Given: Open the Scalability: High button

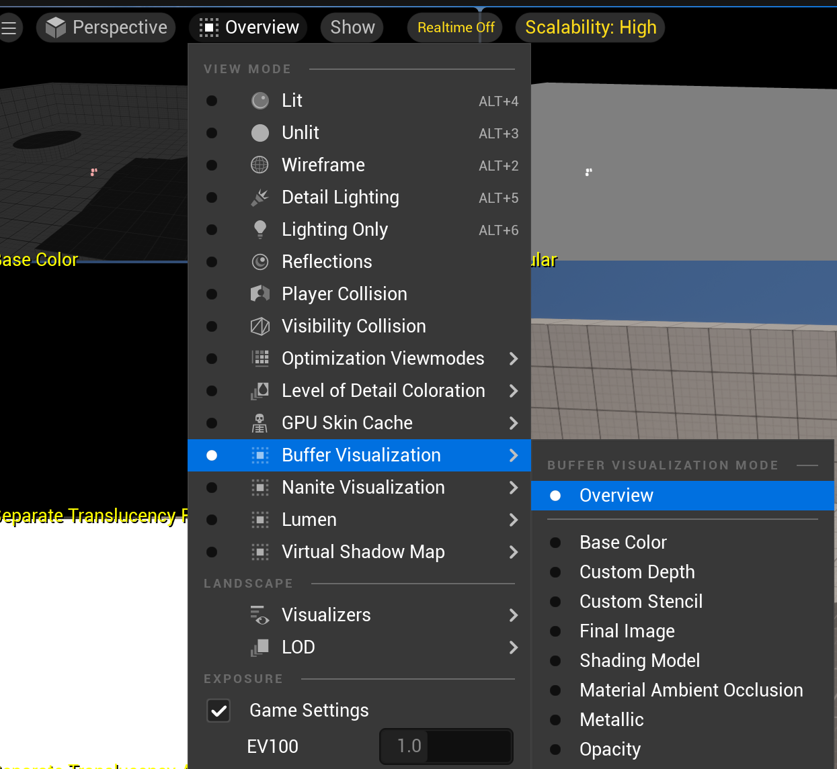Looking at the screenshot, I should click(x=590, y=28).
